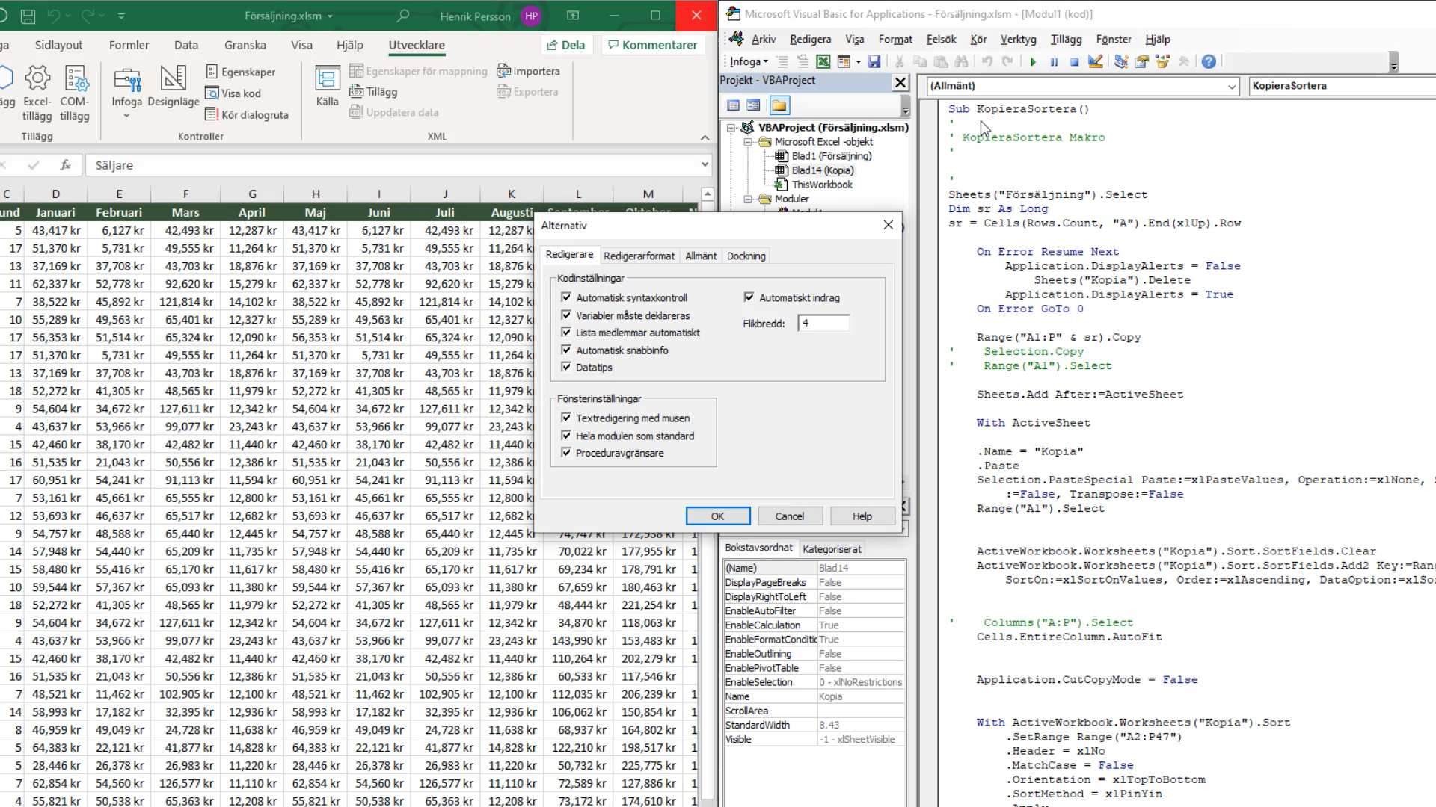Click the Cancel button in Alternativ dialog
This screenshot has height=807, width=1436.
pyautogui.click(x=790, y=516)
